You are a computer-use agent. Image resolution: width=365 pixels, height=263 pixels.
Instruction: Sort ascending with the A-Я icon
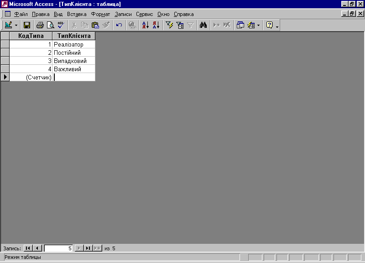(146, 25)
